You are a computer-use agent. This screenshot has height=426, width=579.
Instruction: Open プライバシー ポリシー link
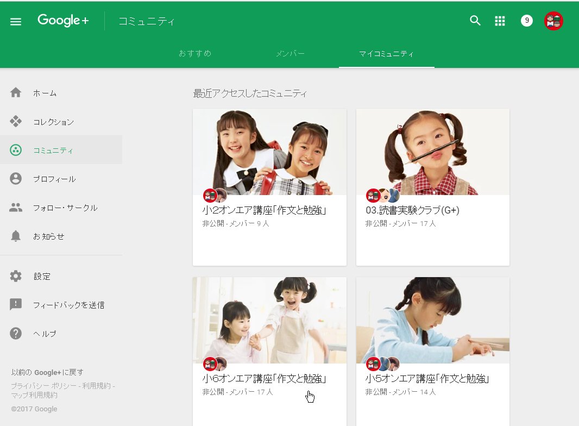(43, 386)
